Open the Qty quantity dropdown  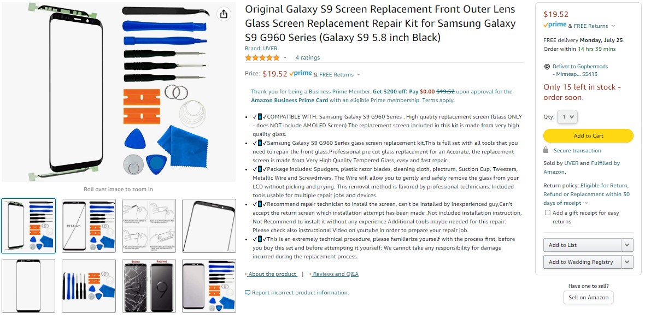pyautogui.click(x=568, y=117)
